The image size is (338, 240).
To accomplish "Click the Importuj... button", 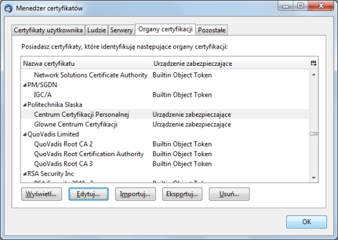I will [135, 194].
